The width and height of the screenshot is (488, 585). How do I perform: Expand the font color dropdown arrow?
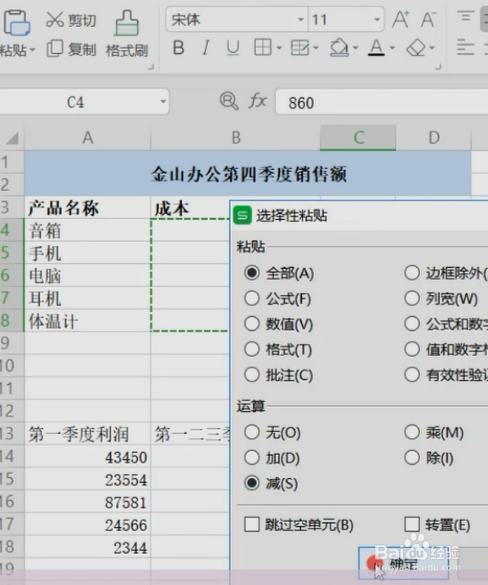click(x=392, y=47)
